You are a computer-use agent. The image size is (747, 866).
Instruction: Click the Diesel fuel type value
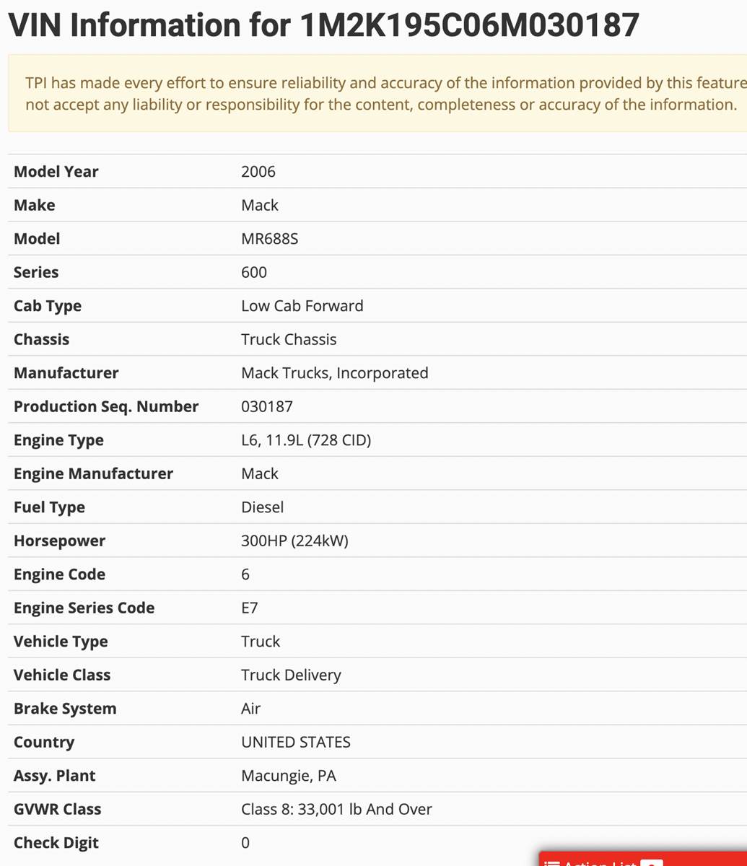tap(262, 507)
